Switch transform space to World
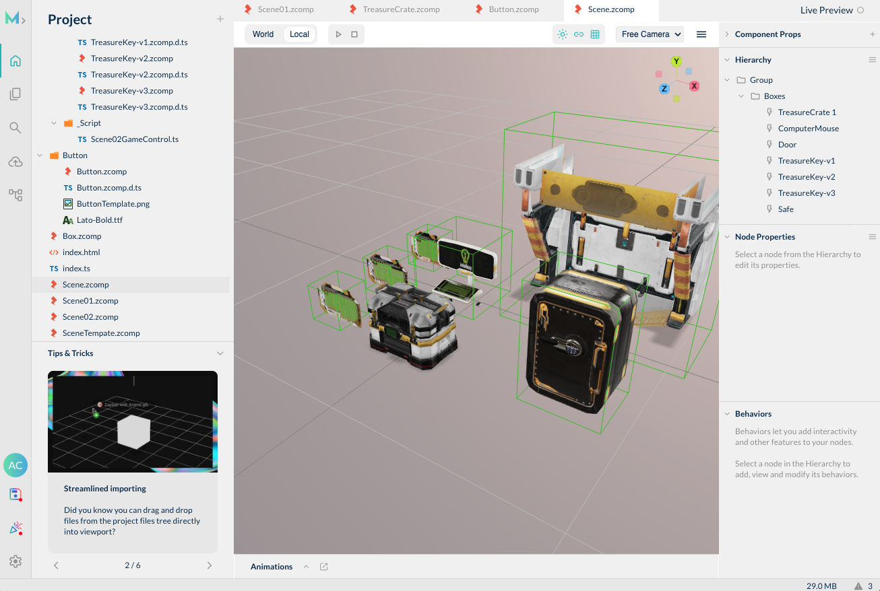 tap(263, 34)
